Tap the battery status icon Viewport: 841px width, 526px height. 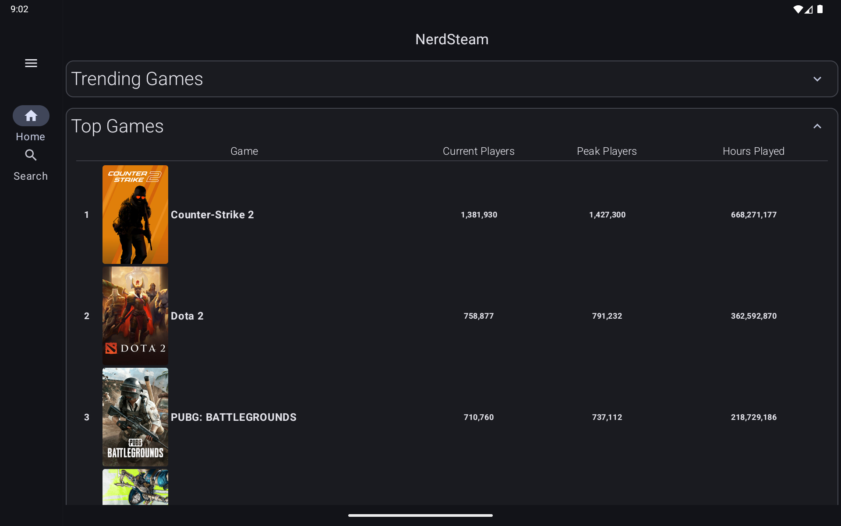(820, 9)
